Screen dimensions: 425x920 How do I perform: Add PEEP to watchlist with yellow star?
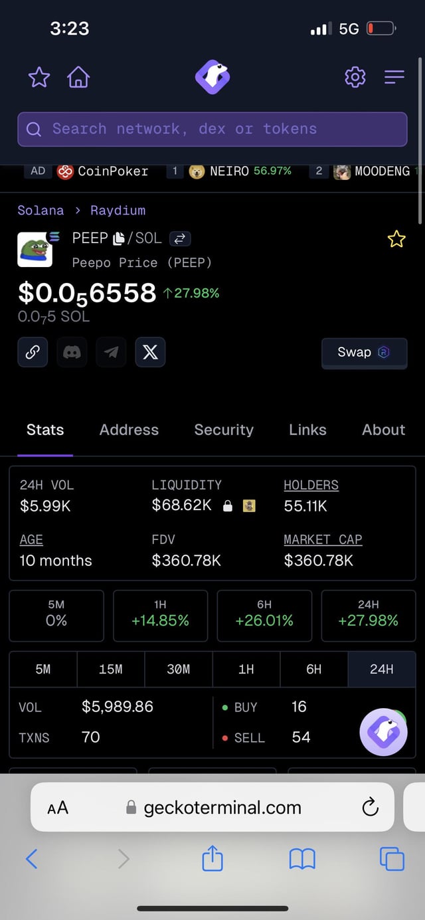[x=396, y=239]
